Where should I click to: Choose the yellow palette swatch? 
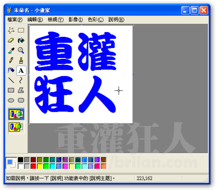[x=40, y=166]
